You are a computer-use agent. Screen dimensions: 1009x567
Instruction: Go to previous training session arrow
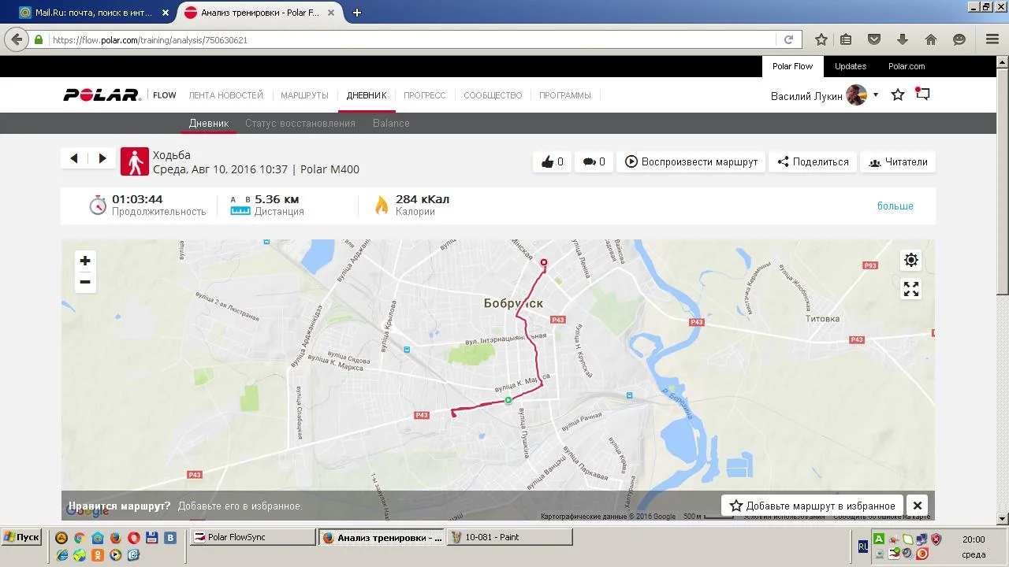74,158
